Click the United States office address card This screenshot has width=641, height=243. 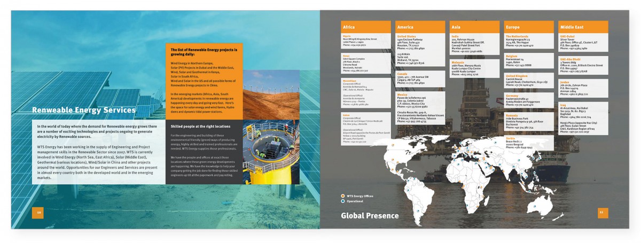pyautogui.click(x=420, y=42)
